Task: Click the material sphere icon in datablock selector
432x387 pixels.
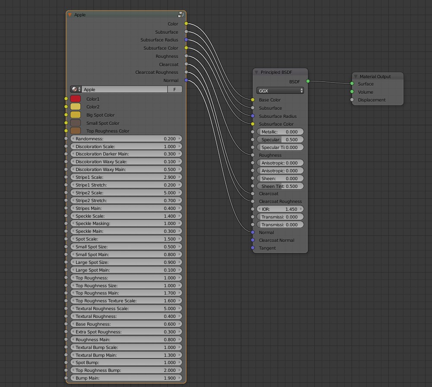Action: 74,89
